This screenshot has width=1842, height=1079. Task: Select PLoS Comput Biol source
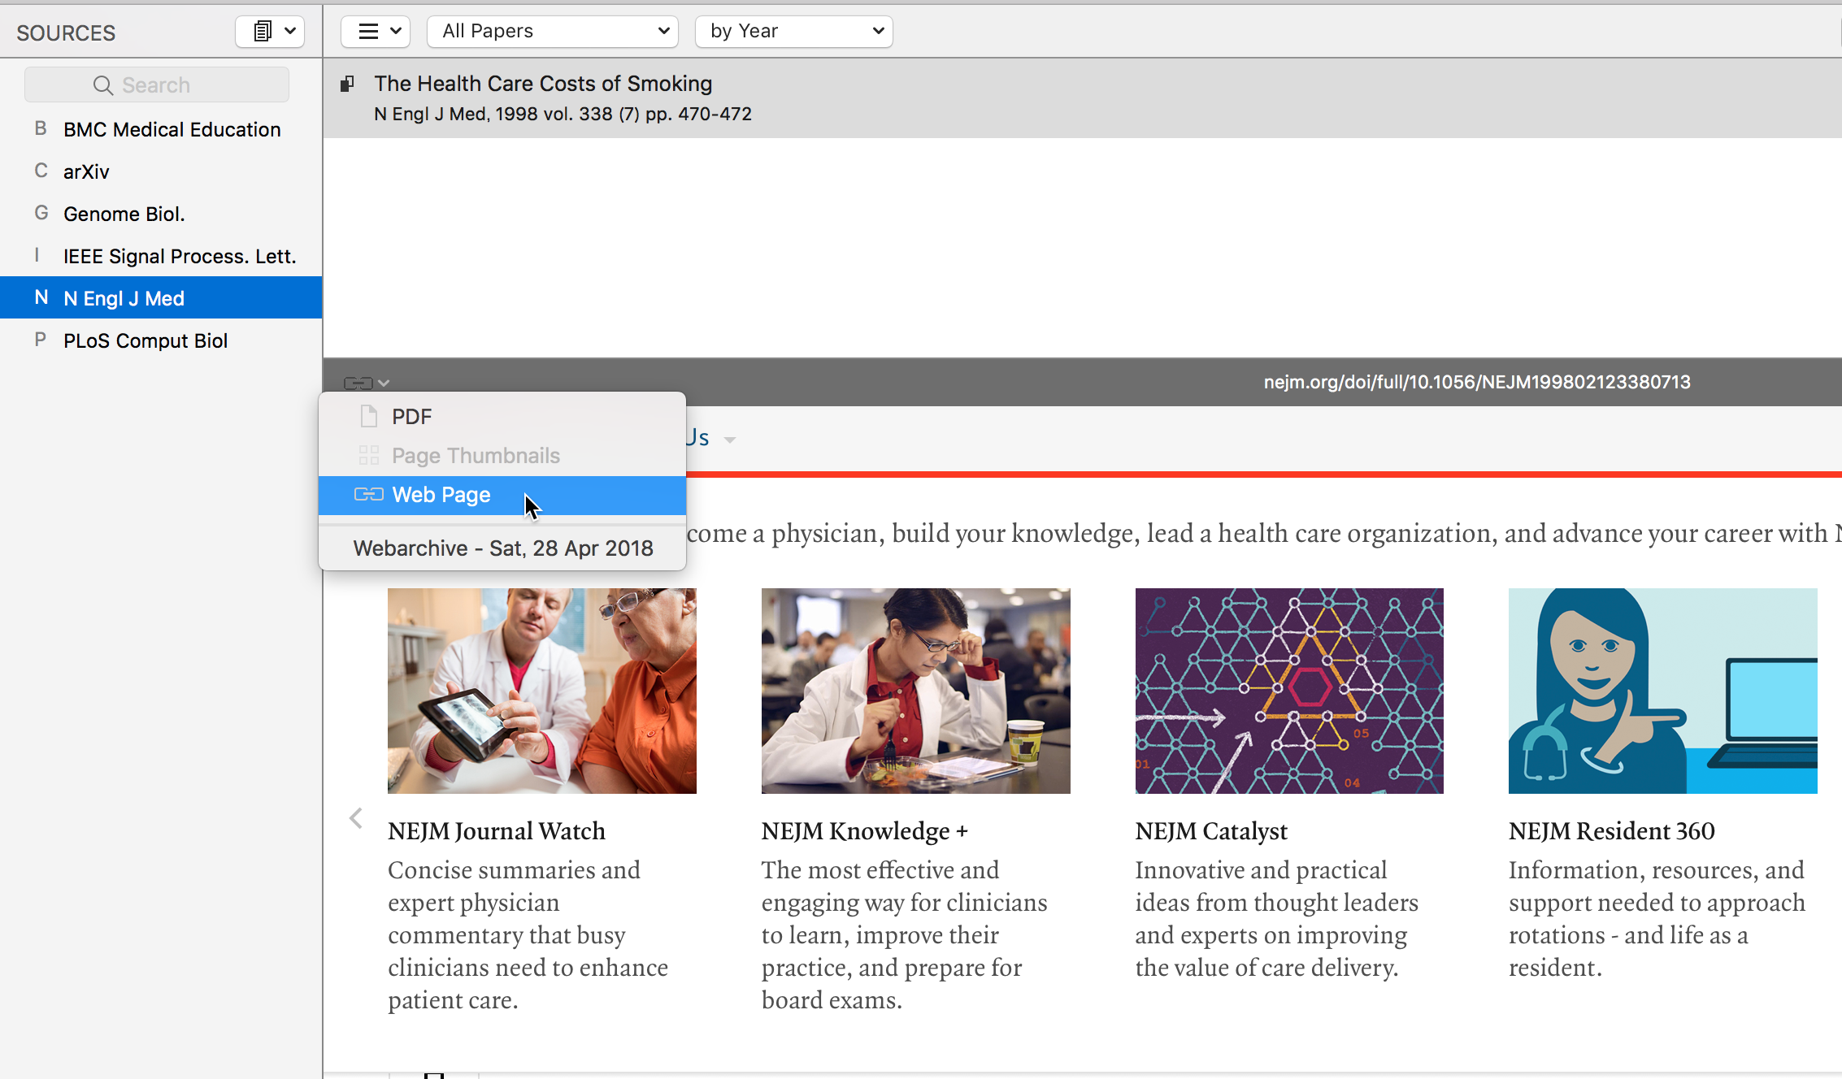pyautogui.click(x=146, y=340)
